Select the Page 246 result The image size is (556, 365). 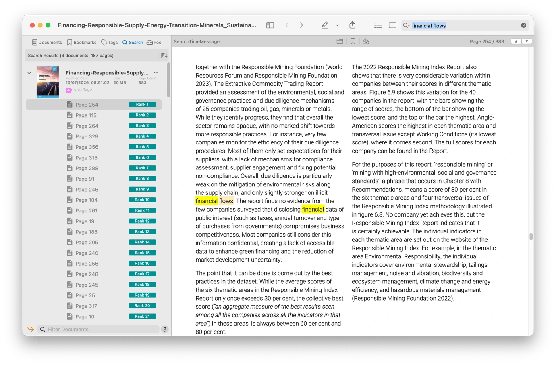tap(94, 190)
